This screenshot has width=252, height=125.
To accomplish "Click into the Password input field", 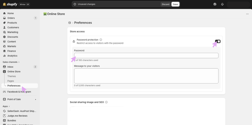I will tap(146, 56).
